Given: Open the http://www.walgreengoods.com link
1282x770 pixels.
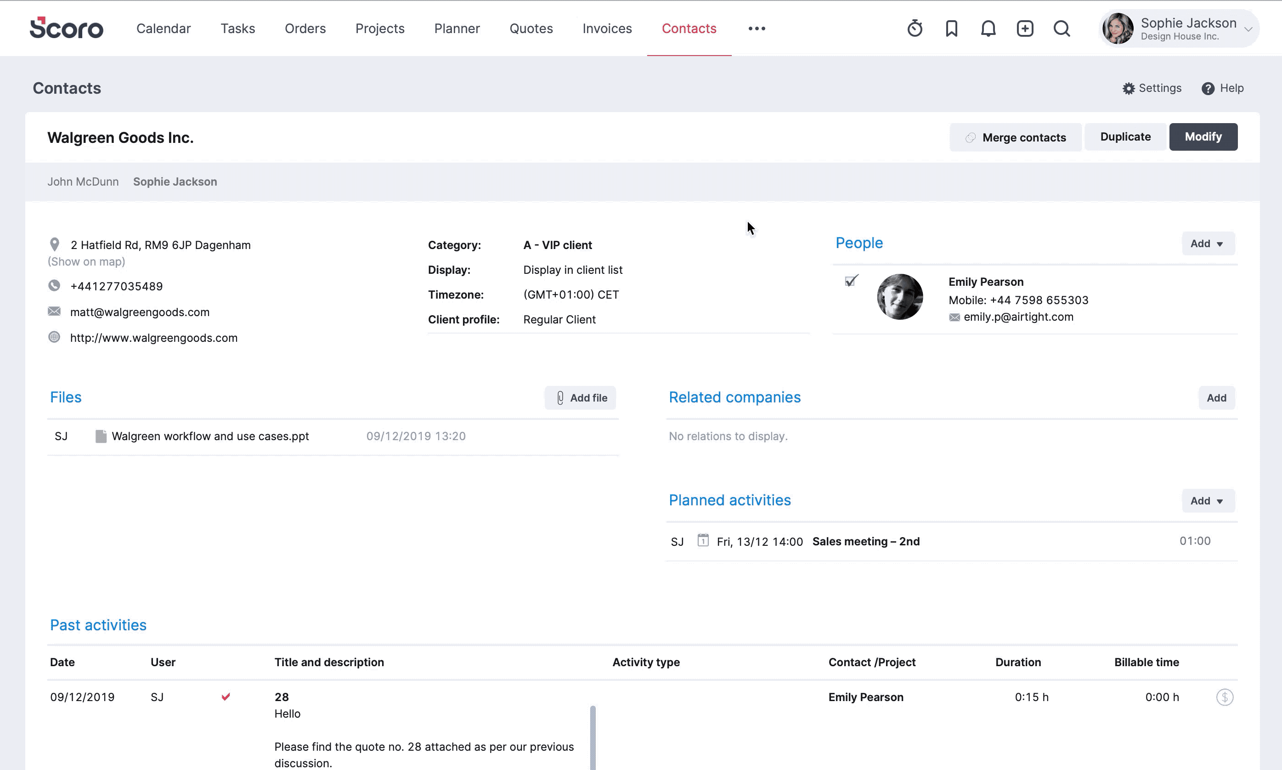Looking at the screenshot, I should point(153,338).
